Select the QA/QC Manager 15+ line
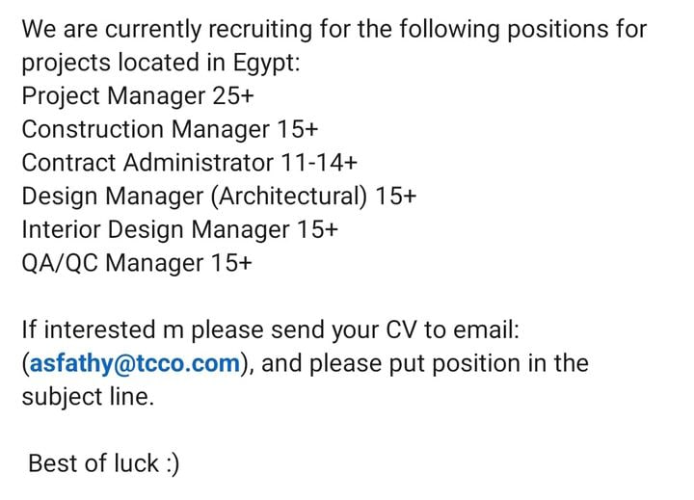Image resolution: width=694 pixels, height=500 pixels. 137,263
